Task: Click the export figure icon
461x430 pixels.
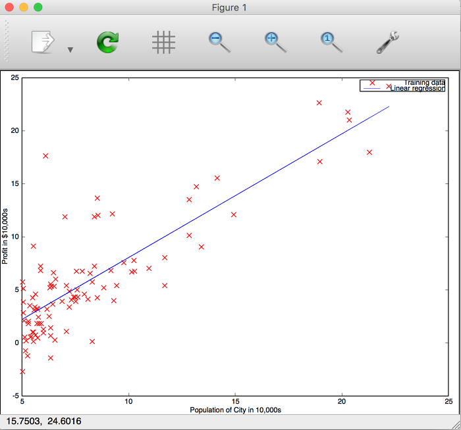Action: pos(43,41)
